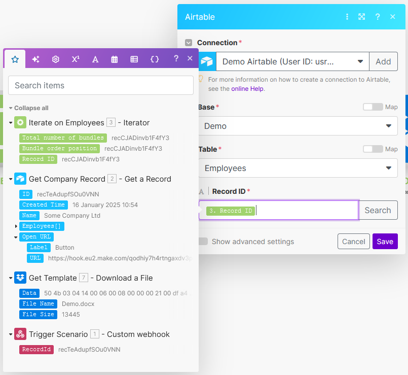Image resolution: width=408 pixels, height=375 pixels.
Task: Insert the Data variable from Get Template
Action: point(29,293)
